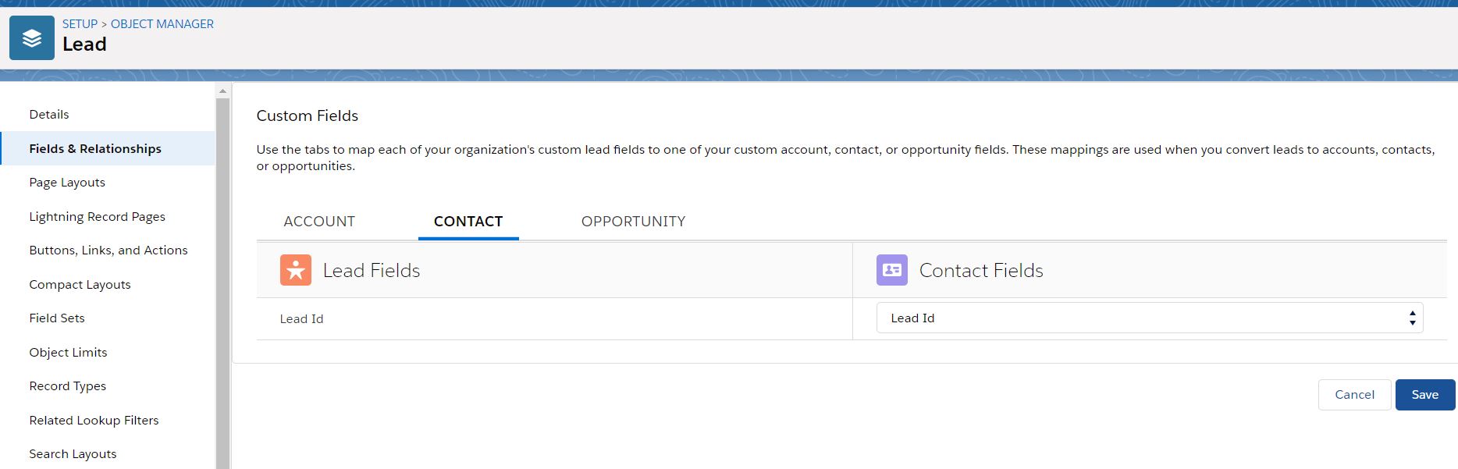The height and width of the screenshot is (469, 1458).
Task: Open Lightning Record Pages section
Action: click(x=97, y=217)
